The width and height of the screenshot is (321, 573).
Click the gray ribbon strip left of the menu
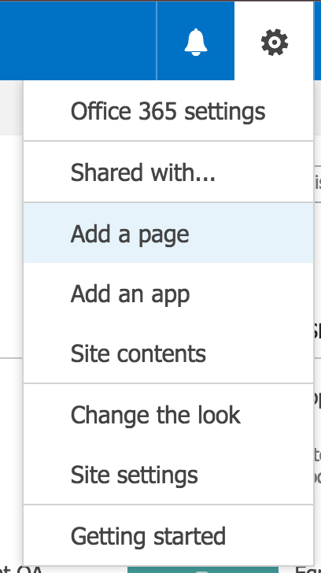(x=11, y=108)
